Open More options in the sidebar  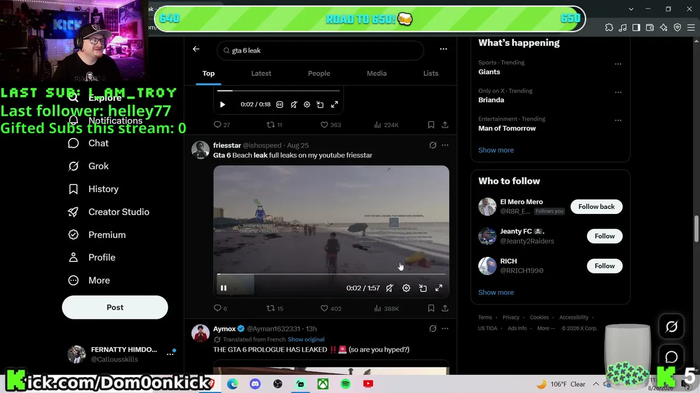(89, 280)
